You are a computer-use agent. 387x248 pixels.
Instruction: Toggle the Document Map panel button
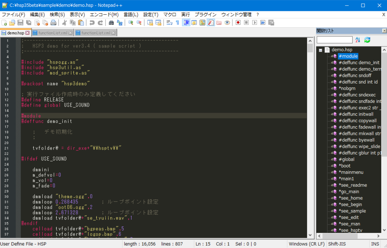[x=203, y=23]
